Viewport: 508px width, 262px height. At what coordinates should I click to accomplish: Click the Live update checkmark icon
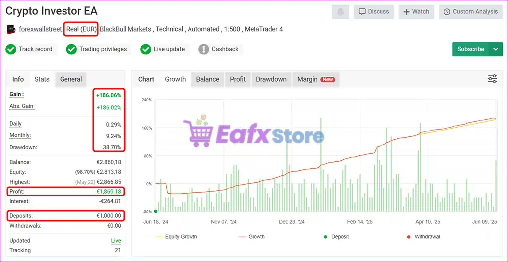pyautogui.click(x=146, y=49)
